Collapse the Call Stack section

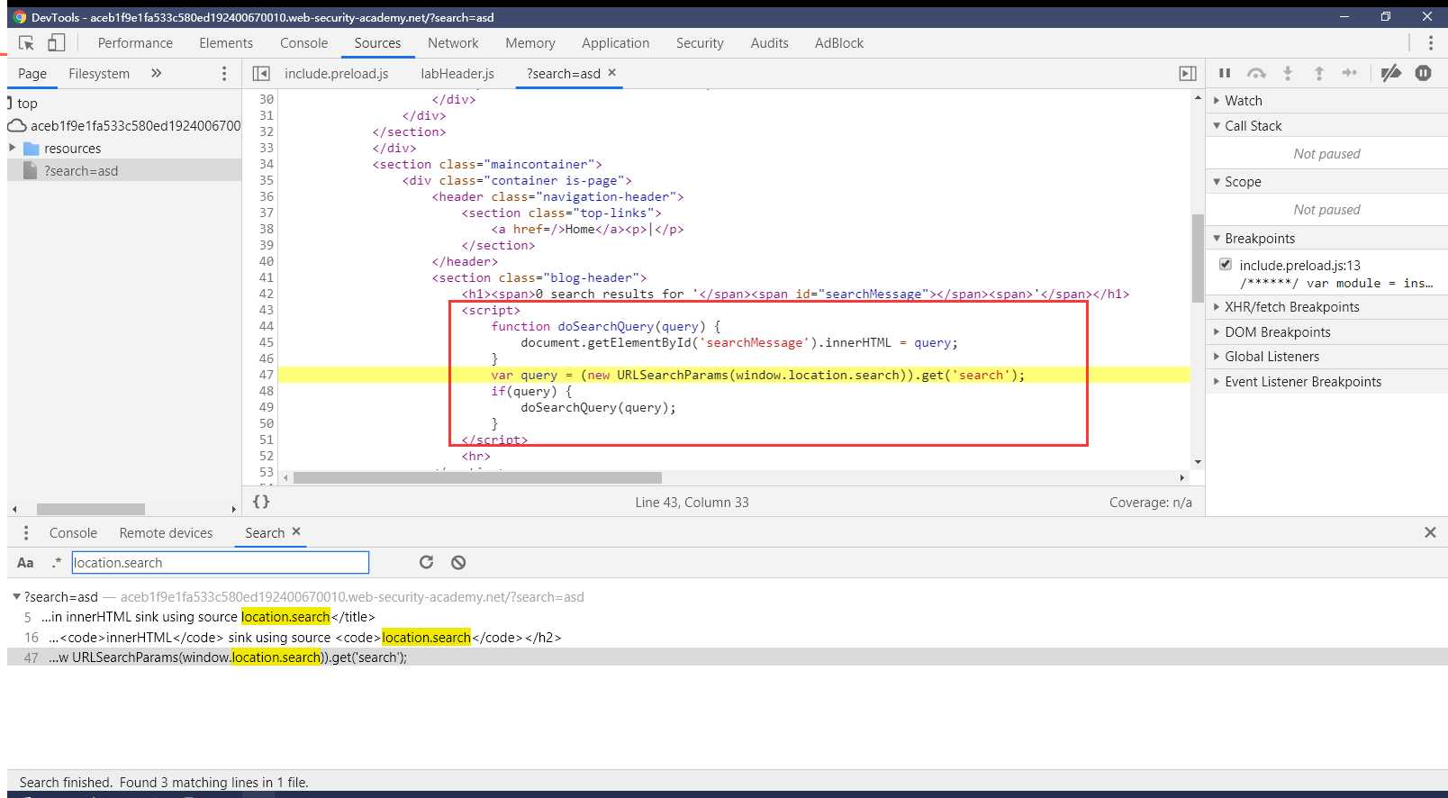click(x=1253, y=126)
